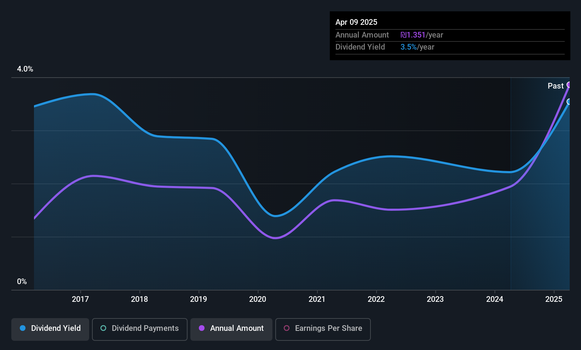Click the ₪1.351/year annual amount value
This screenshot has height=350, width=581.
(422, 35)
